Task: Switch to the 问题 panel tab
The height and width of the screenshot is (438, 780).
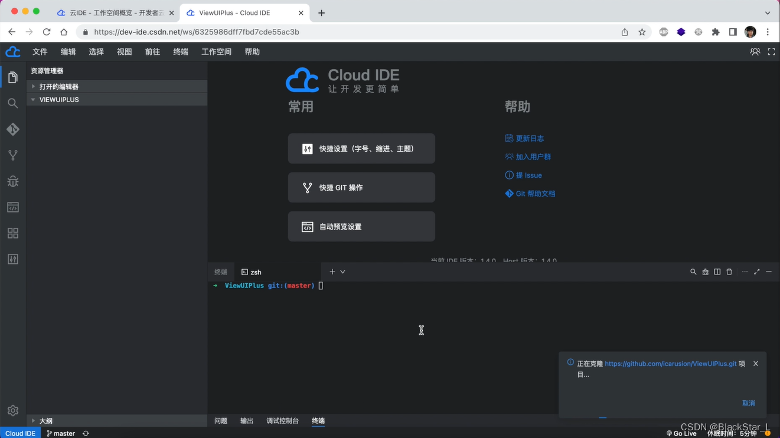Action: (x=221, y=421)
